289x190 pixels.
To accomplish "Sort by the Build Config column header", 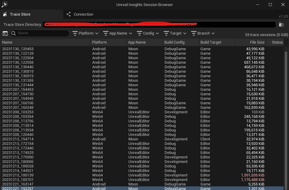I will tap(181, 42).
